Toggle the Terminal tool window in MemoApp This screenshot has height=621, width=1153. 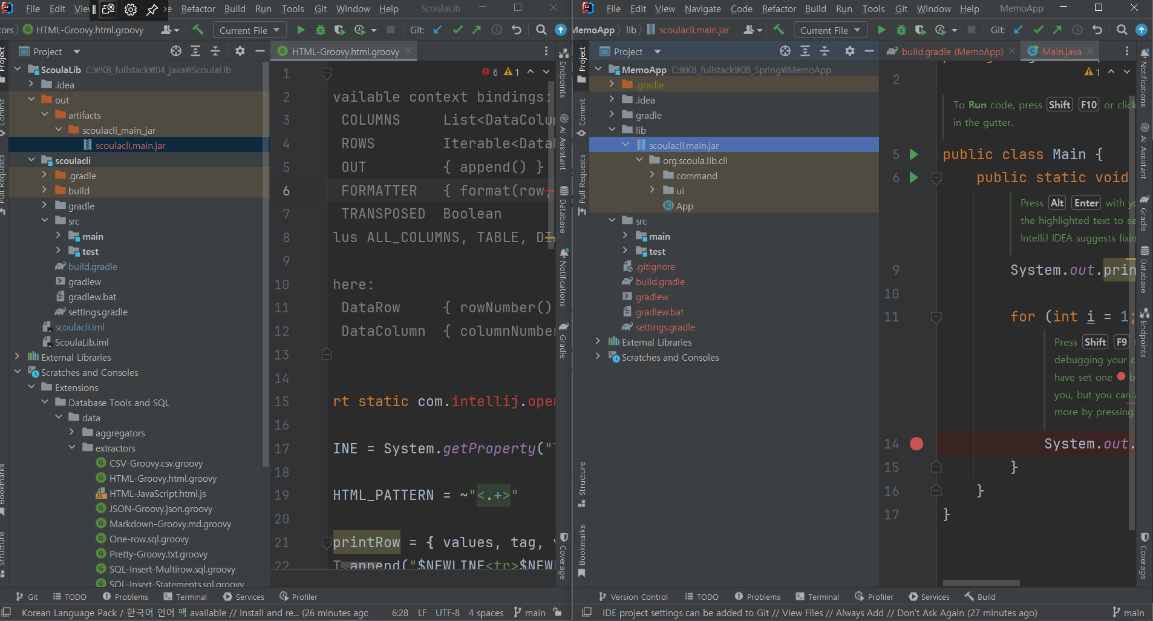(817, 597)
